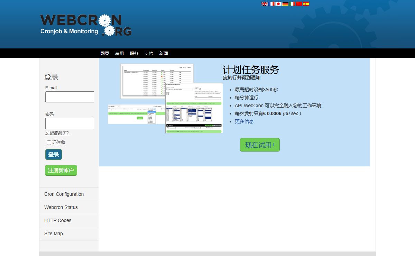Click the 现在试用! try now button
The width and height of the screenshot is (415, 256).
(260, 145)
